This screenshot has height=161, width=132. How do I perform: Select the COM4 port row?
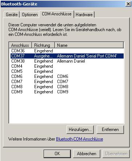[67, 66]
